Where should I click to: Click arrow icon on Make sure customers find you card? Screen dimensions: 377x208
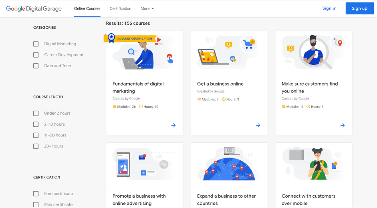tap(343, 125)
